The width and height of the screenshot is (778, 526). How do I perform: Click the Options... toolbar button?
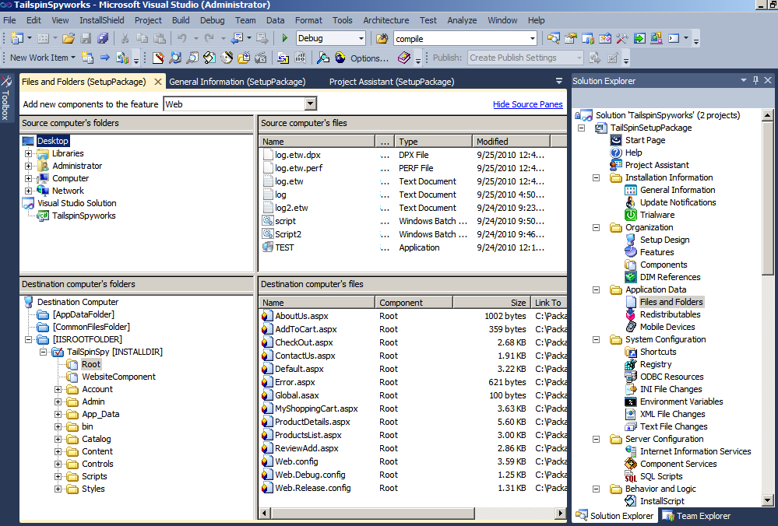[x=369, y=58]
